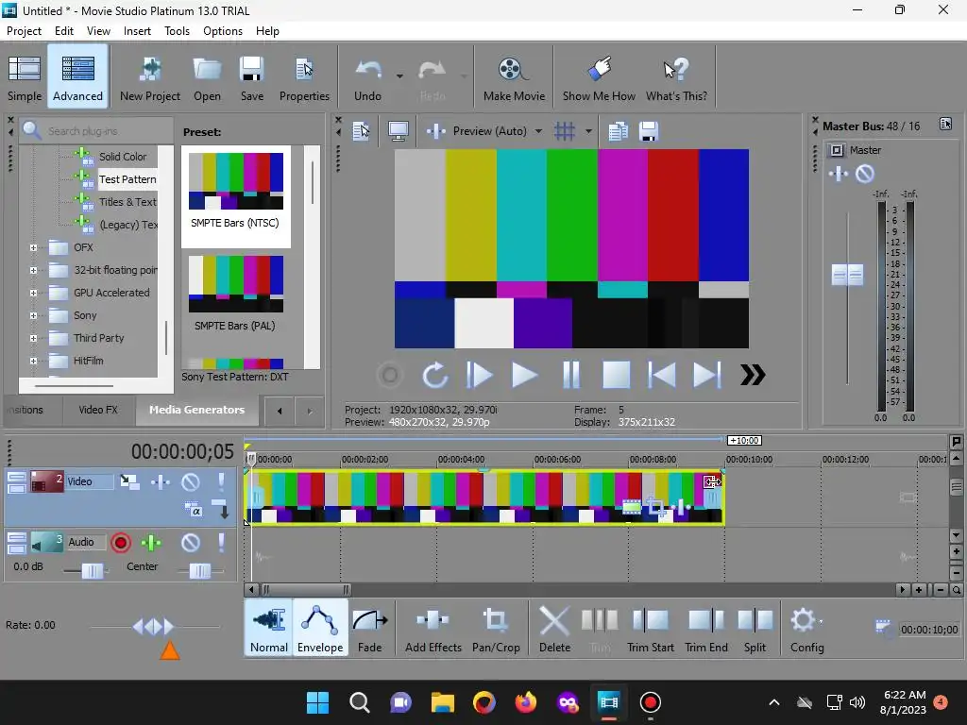
Task: Open the Project menu
Action: coord(24,31)
